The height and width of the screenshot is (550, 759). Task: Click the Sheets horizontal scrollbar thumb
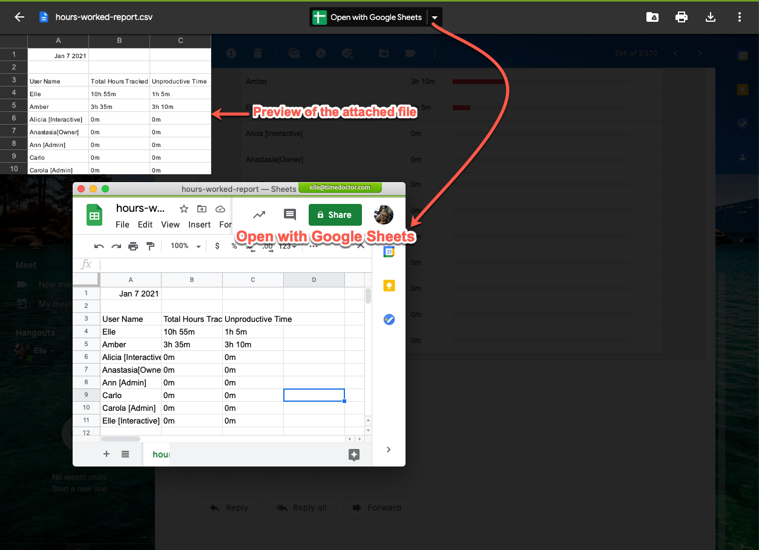click(120, 439)
